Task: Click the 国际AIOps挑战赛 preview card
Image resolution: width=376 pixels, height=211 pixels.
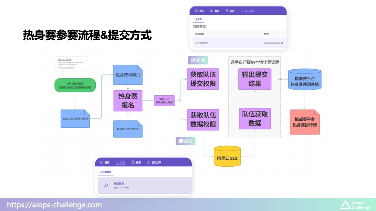Action: pyautogui.click(x=71, y=64)
